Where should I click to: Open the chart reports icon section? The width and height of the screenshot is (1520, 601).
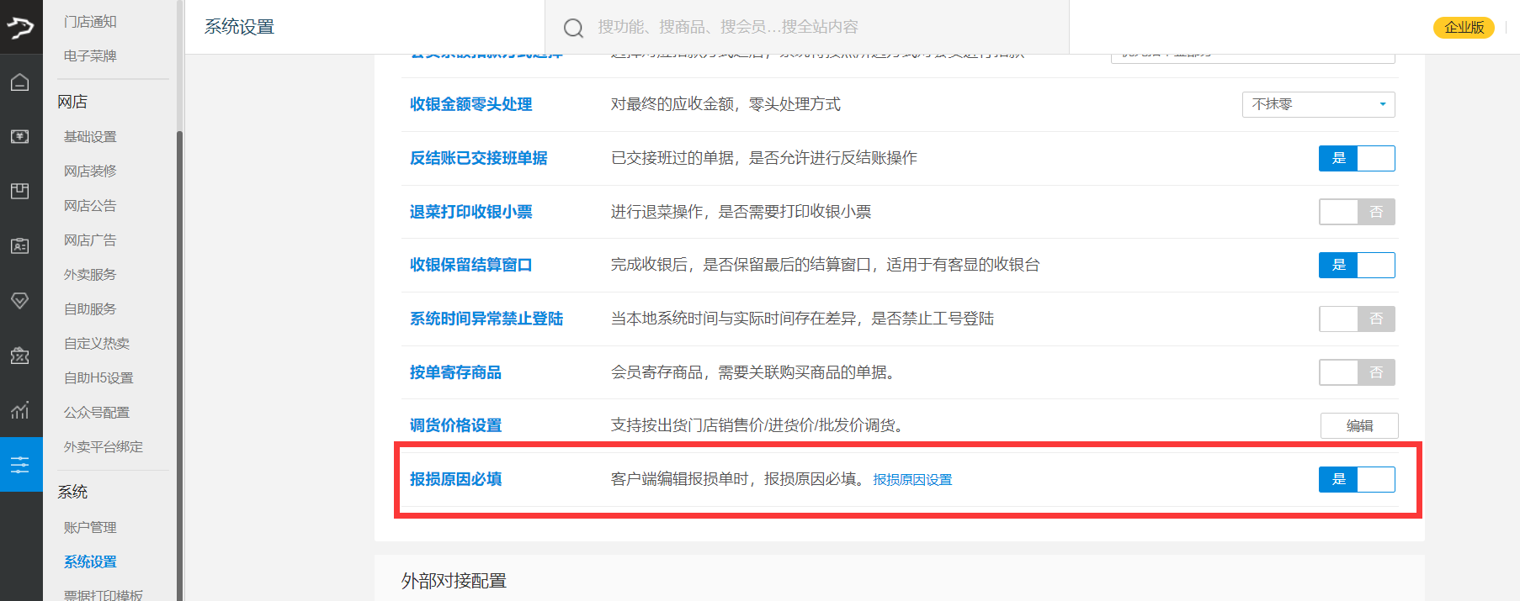(20, 410)
